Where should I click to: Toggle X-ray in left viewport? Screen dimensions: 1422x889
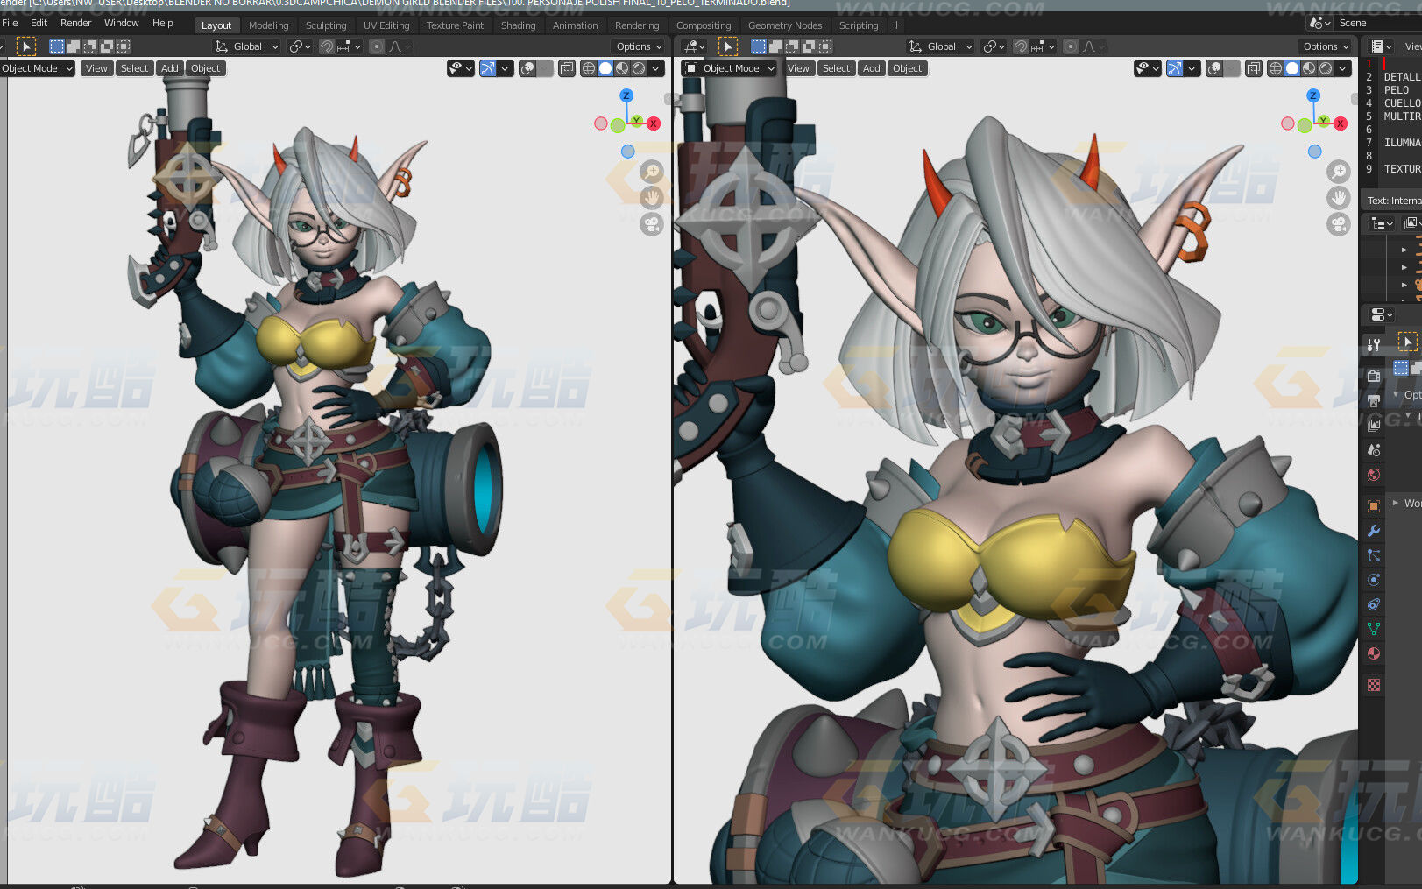(567, 68)
